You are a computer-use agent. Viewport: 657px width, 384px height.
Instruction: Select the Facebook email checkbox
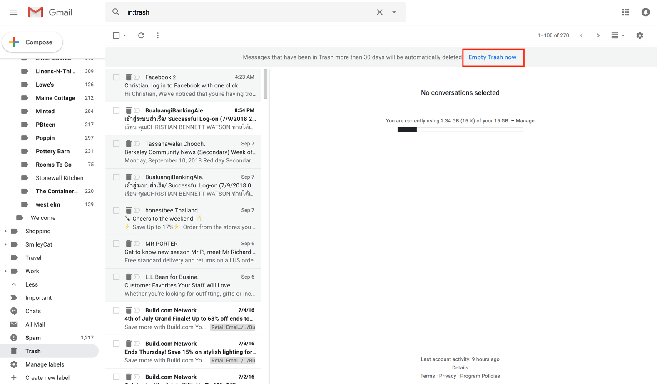[x=116, y=77]
